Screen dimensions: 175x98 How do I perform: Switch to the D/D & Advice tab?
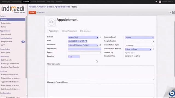point(85,31)
